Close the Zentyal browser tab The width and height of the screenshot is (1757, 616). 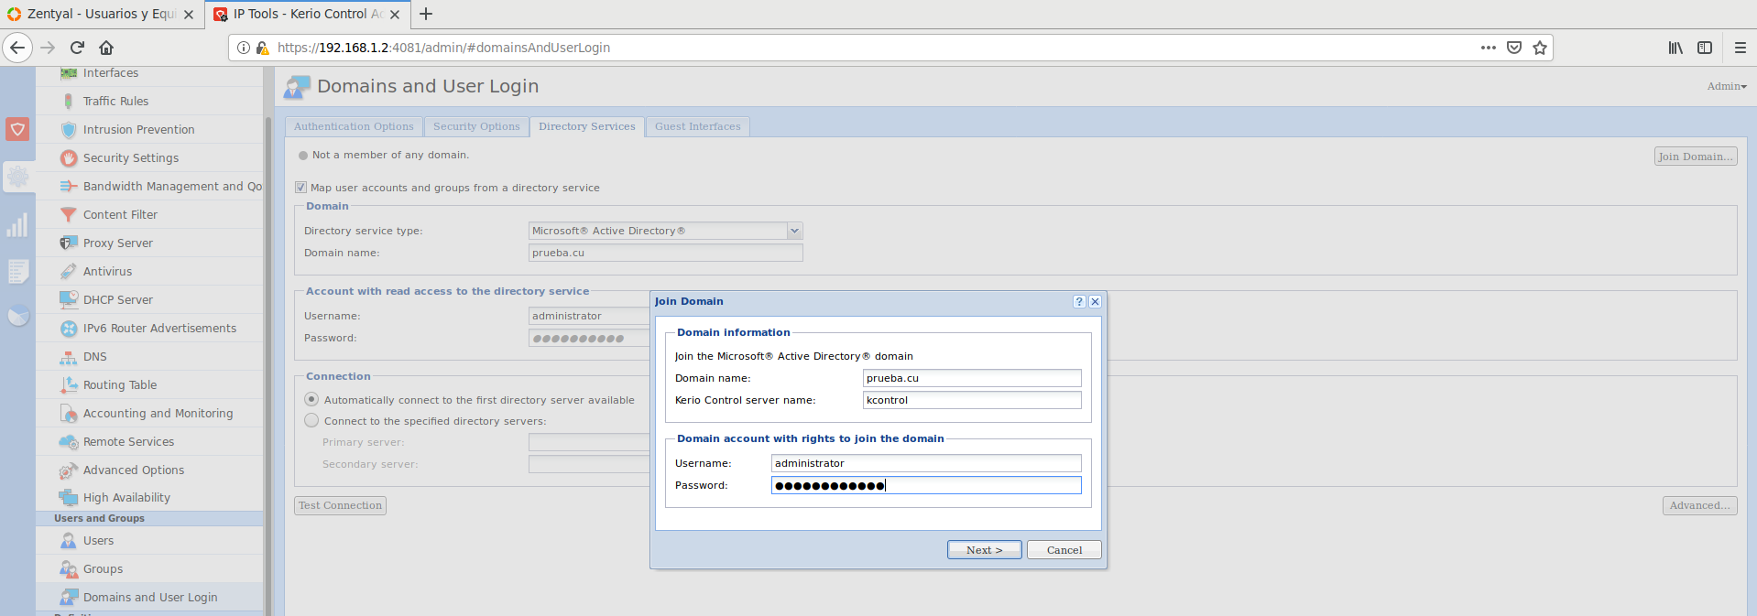(189, 15)
